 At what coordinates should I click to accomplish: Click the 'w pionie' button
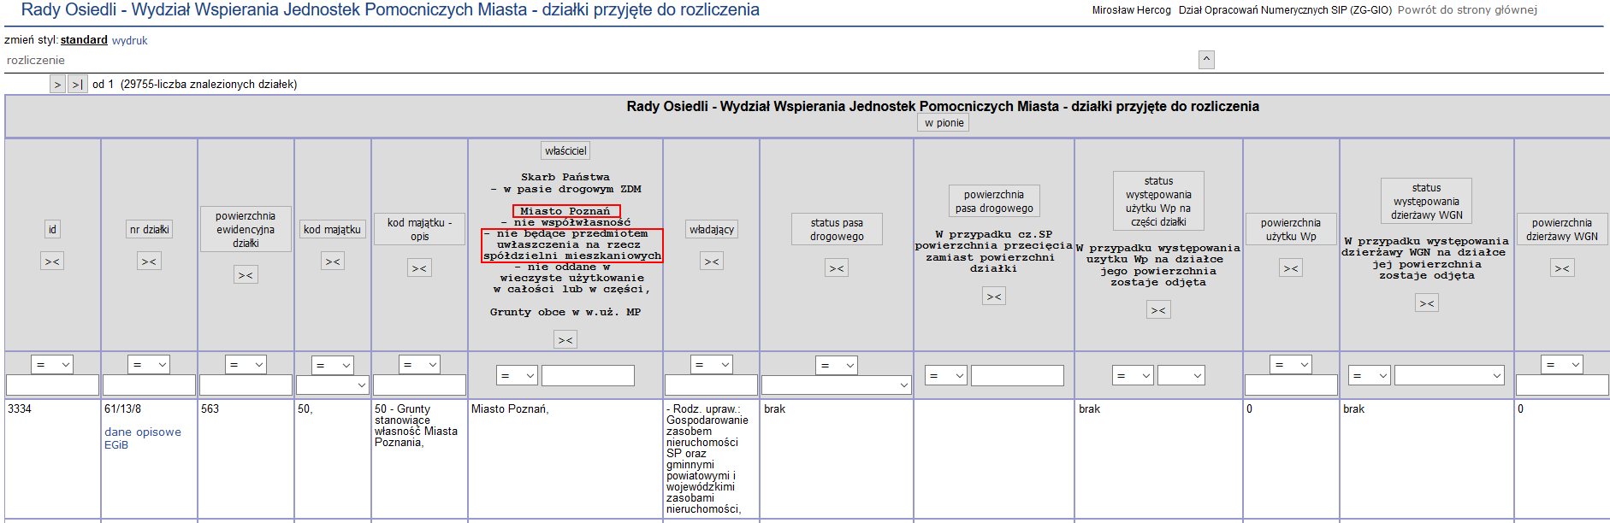click(944, 123)
